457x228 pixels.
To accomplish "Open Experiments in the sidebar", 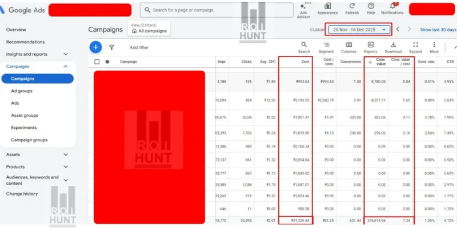I will click(x=24, y=128).
